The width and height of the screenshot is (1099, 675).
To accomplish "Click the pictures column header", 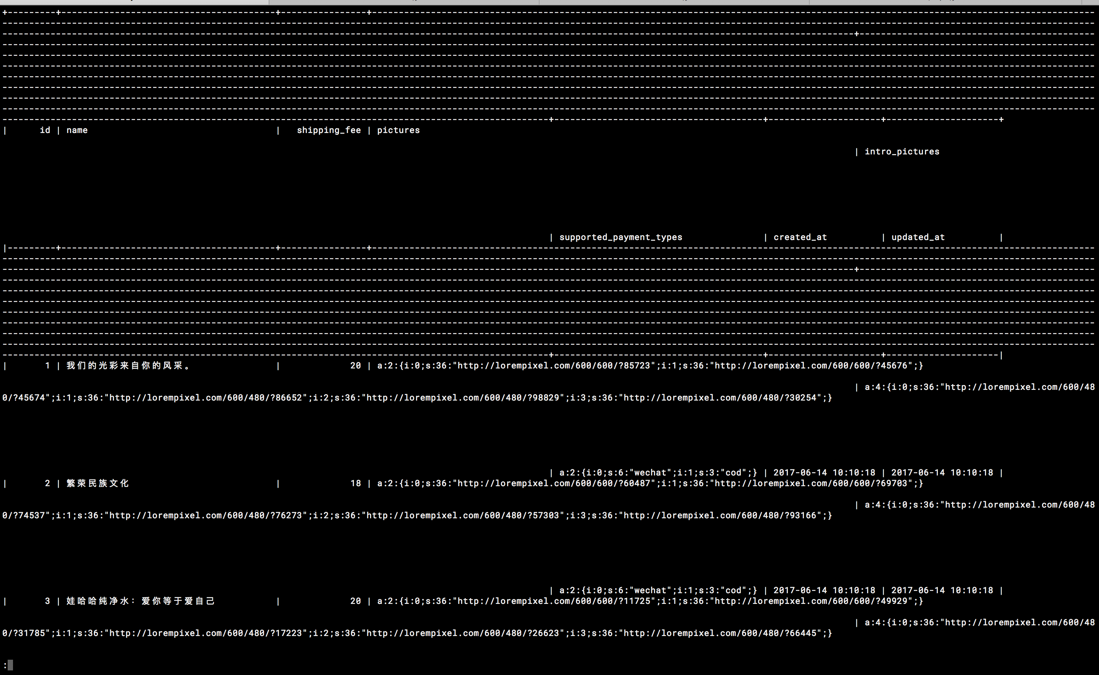I will (x=398, y=130).
